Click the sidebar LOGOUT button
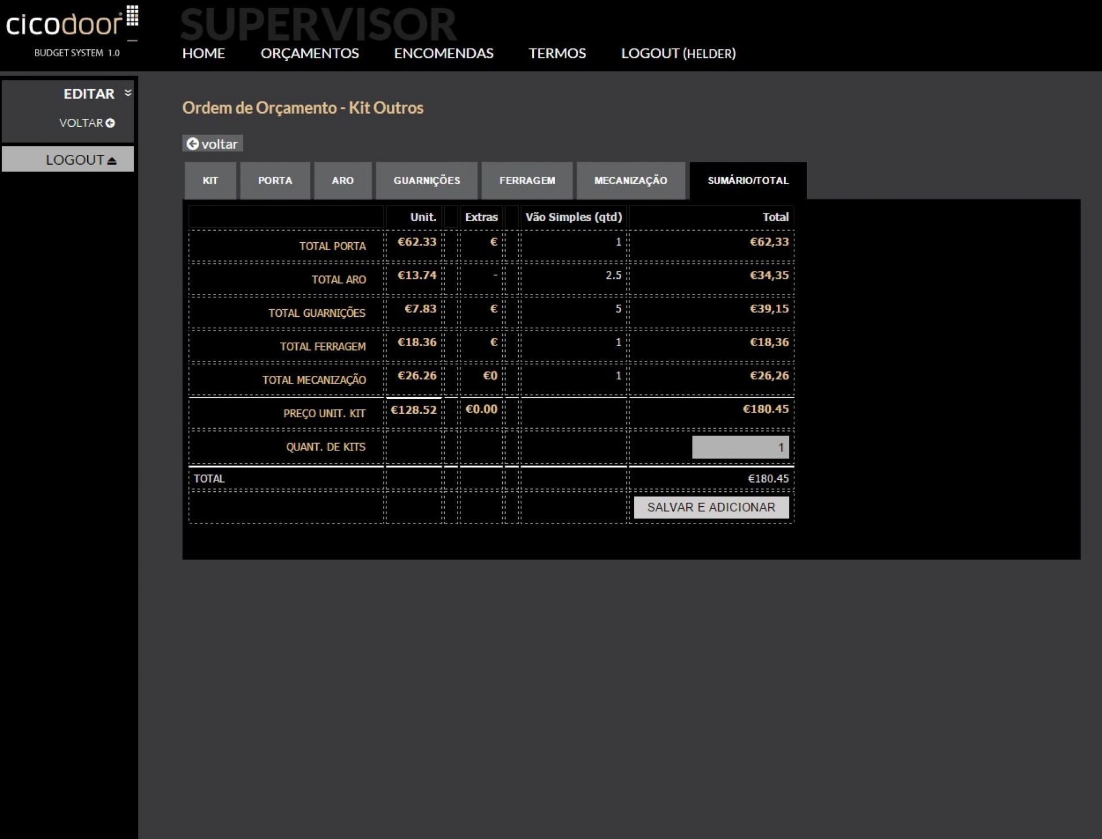Screen dimensions: 1102x839 click(x=68, y=160)
